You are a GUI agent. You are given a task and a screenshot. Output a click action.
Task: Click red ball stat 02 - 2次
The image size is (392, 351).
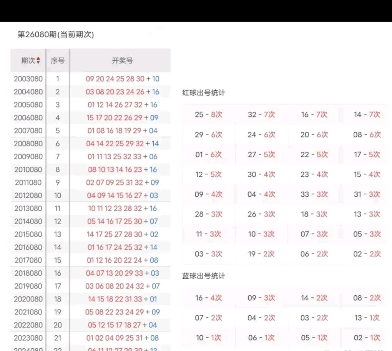(367, 254)
